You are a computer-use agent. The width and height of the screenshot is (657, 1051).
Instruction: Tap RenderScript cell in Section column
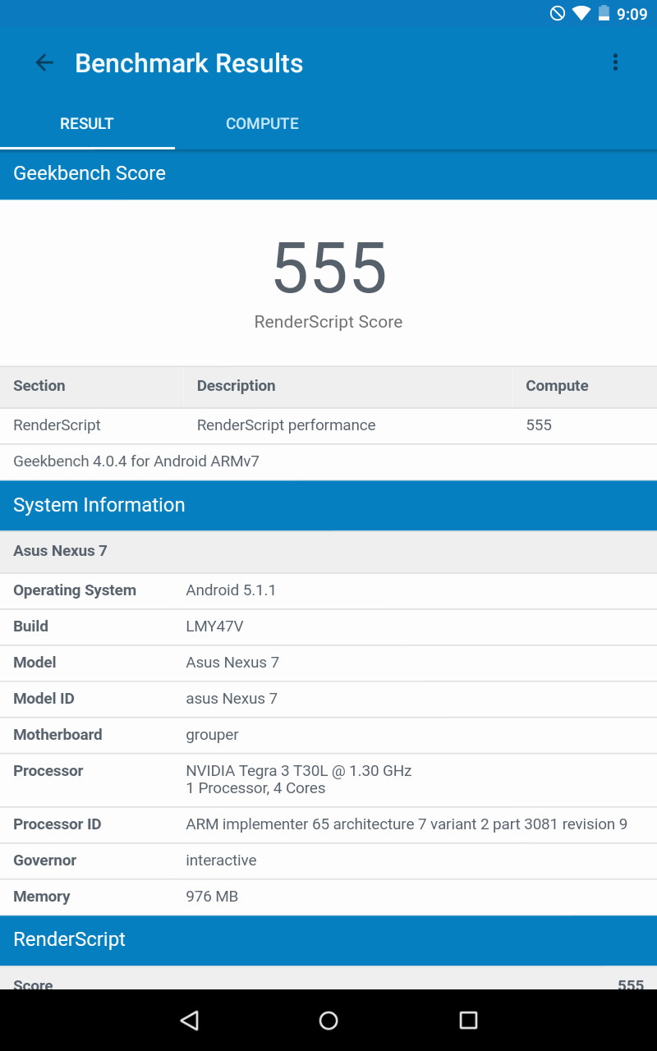point(57,425)
